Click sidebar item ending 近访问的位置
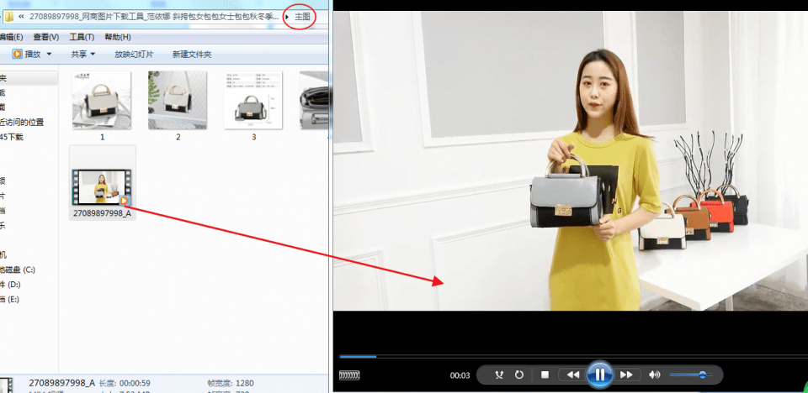Screen dimensions: 808x393 (x=22, y=123)
